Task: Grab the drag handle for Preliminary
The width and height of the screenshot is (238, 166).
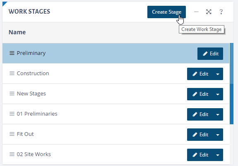Action: coord(12,53)
